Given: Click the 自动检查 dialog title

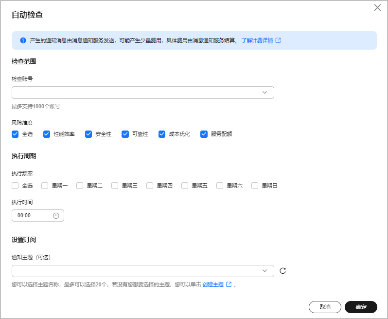Looking at the screenshot, I should tap(27, 15).
